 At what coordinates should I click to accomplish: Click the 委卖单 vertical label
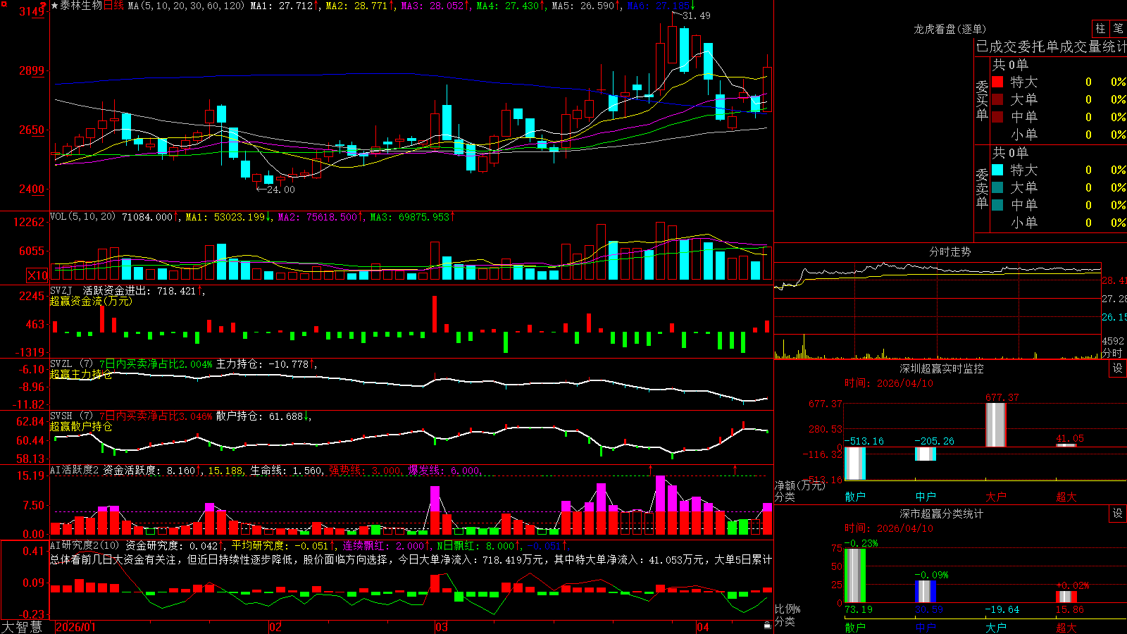click(x=982, y=188)
